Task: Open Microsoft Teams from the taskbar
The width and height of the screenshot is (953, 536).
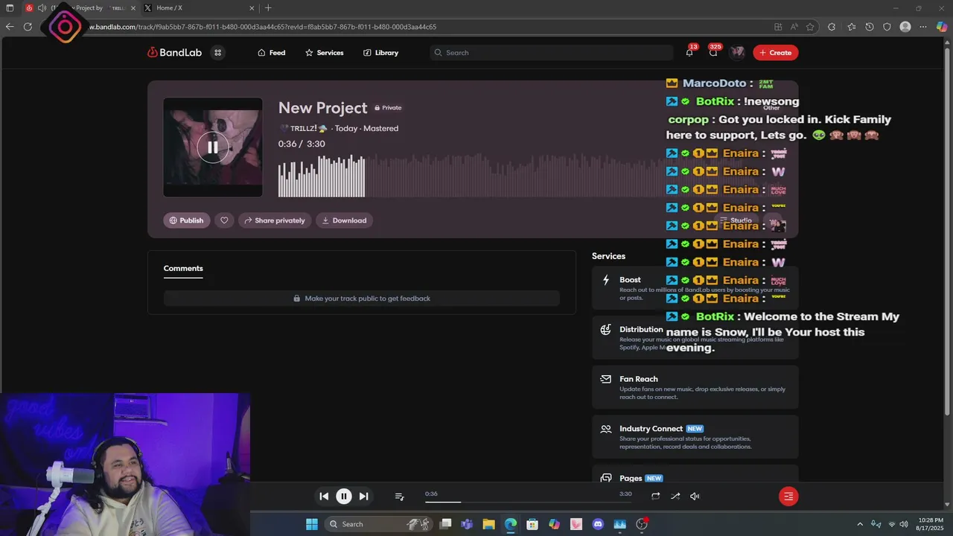Action: 467,524
